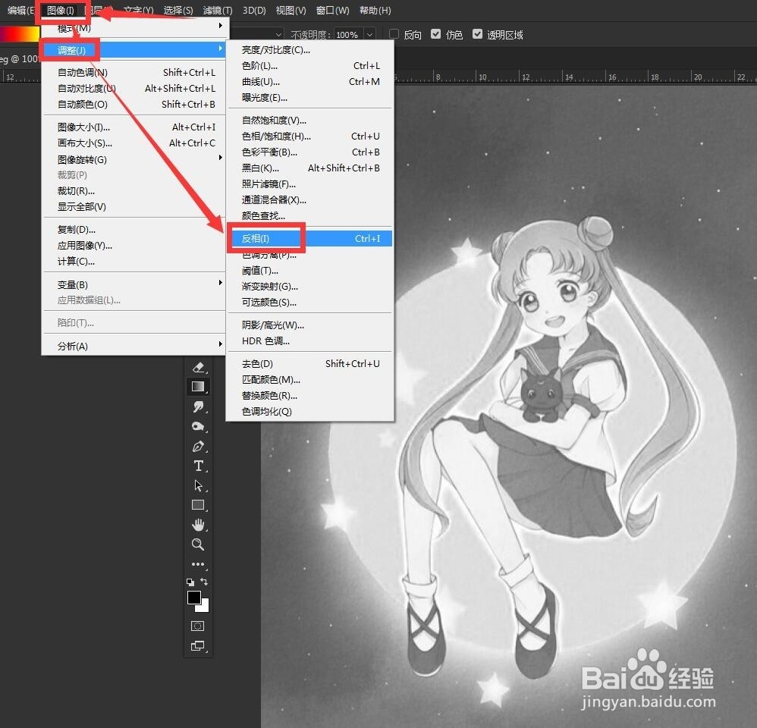The height and width of the screenshot is (728, 757).
Task: Choose 照片滤镜(F)... adjustment
Action: click(310, 184)
